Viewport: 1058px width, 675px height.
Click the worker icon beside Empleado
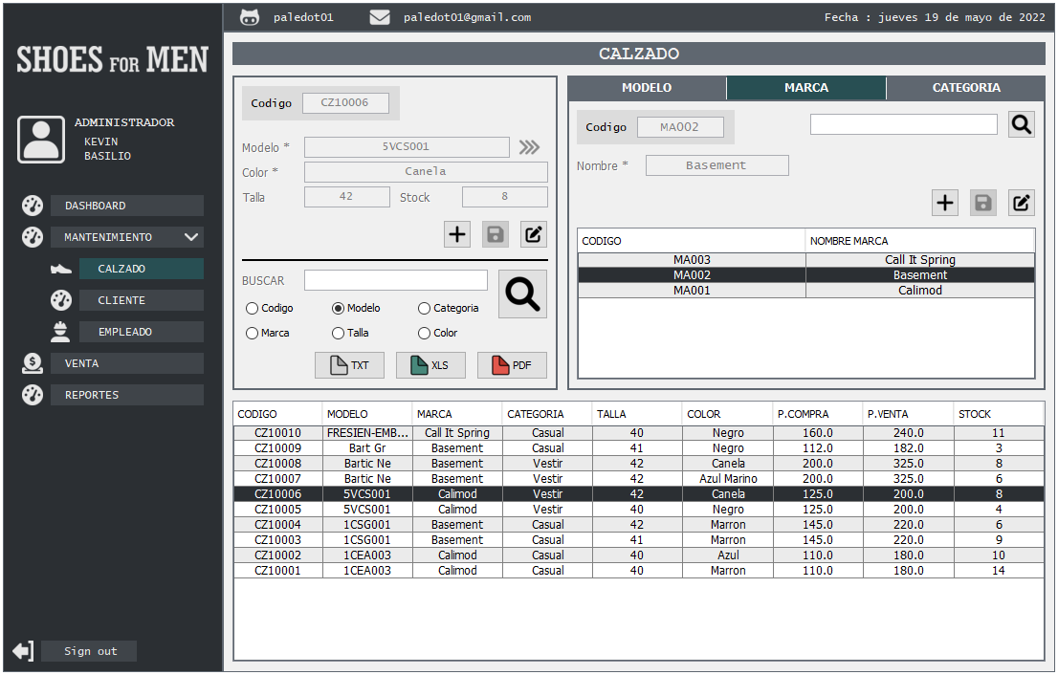point(60,332)
